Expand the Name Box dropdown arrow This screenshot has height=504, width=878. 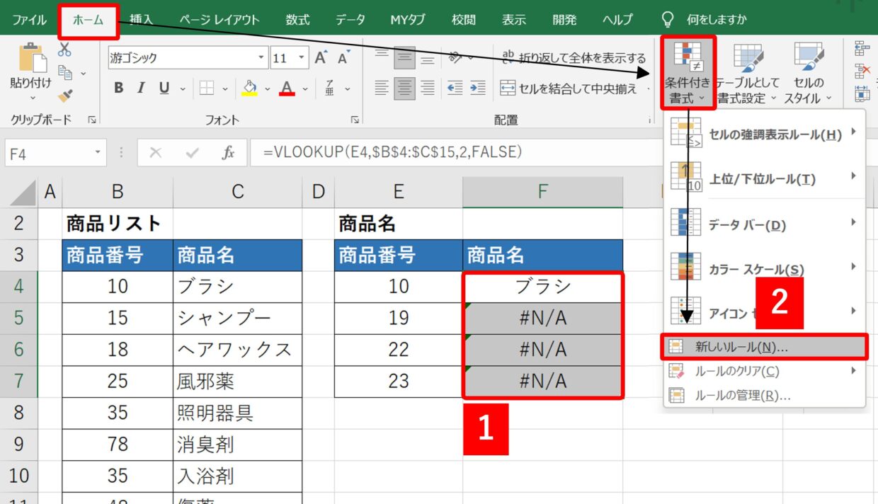tap(97, 153)
